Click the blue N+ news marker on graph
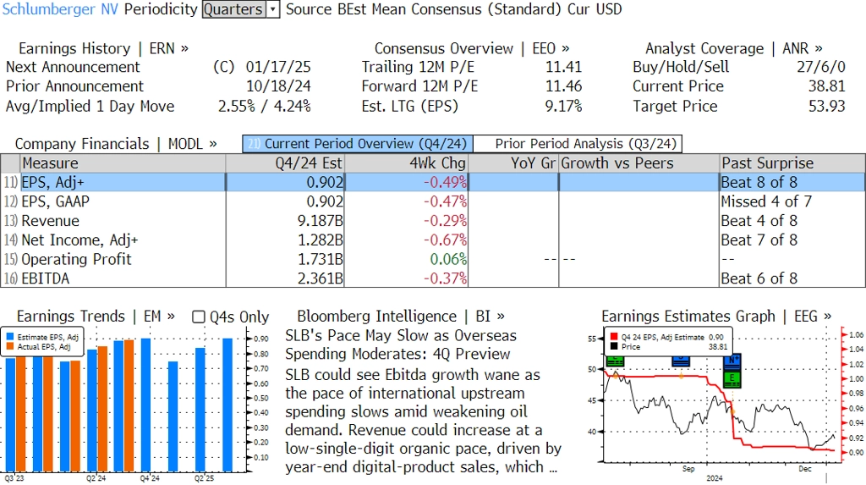 pyautogui.click(x=732, y=363)
